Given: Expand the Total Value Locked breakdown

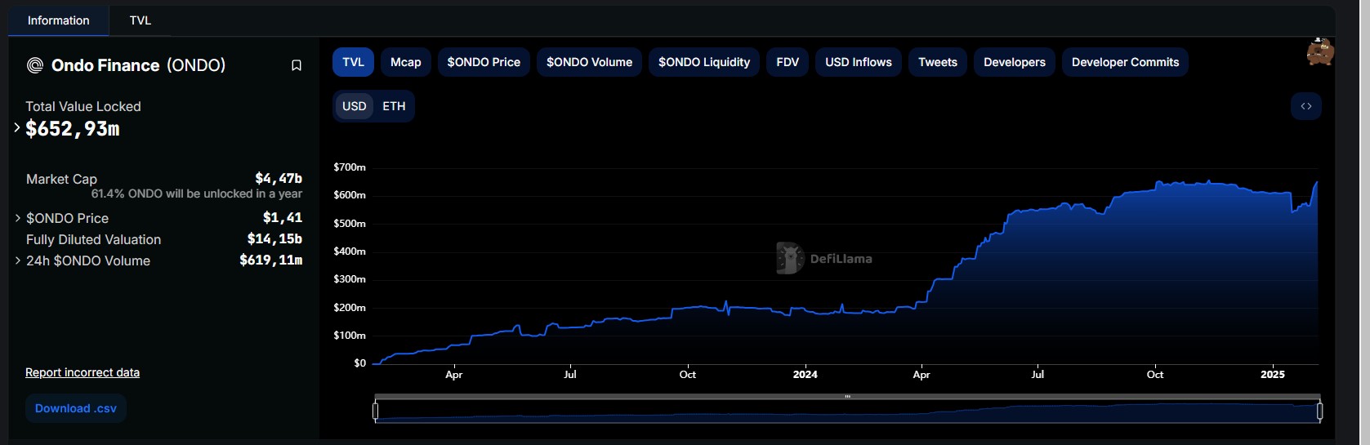Looking at the screenshot, I should click(x=17, y=127).
